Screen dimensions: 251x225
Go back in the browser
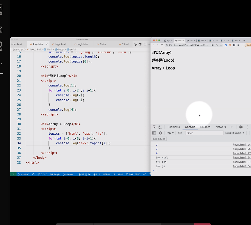pos(153,45)
